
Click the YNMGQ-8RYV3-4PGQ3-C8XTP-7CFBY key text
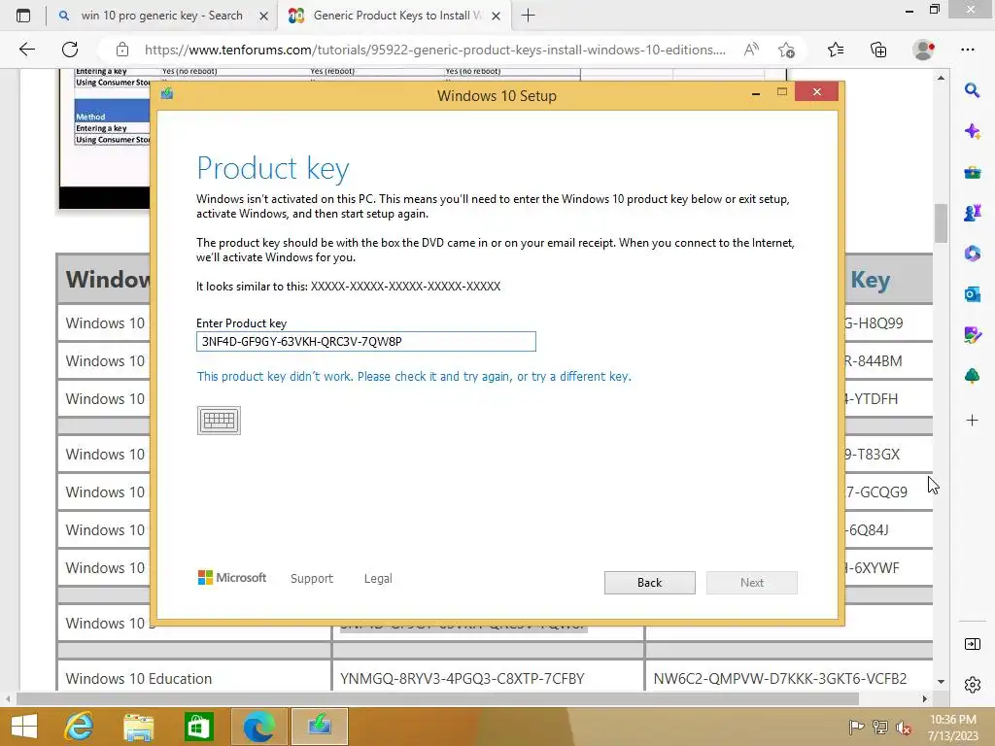point(462,679)
